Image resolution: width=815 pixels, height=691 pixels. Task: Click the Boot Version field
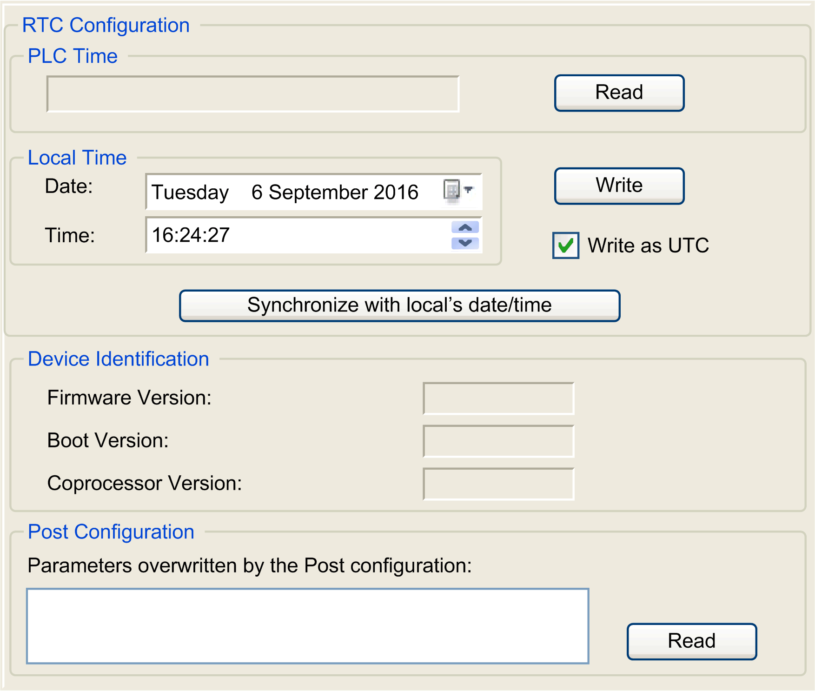(498, 441)
